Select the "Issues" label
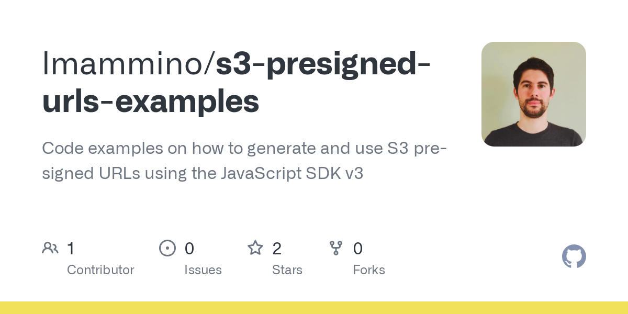Image resolution: width=628 pixels, height=314 pixels. pyautogui.click(x=203, y=270)
